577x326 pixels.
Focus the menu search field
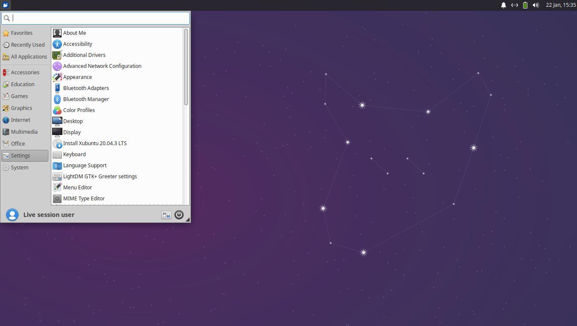point(100,18)
